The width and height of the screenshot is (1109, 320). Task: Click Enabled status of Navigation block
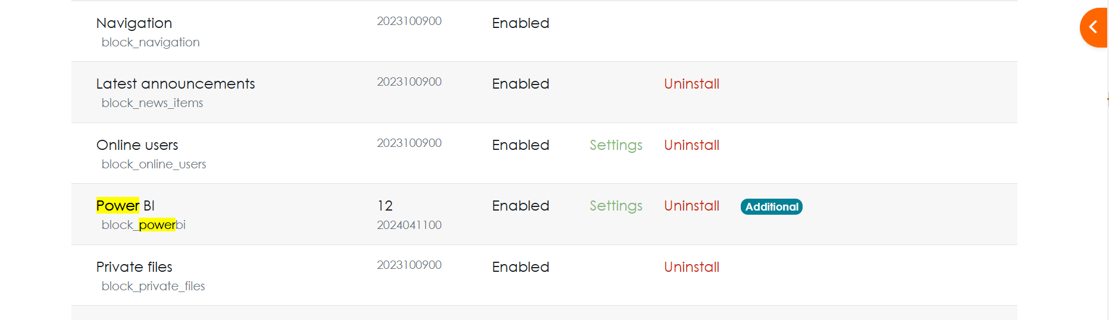point(521,23)
